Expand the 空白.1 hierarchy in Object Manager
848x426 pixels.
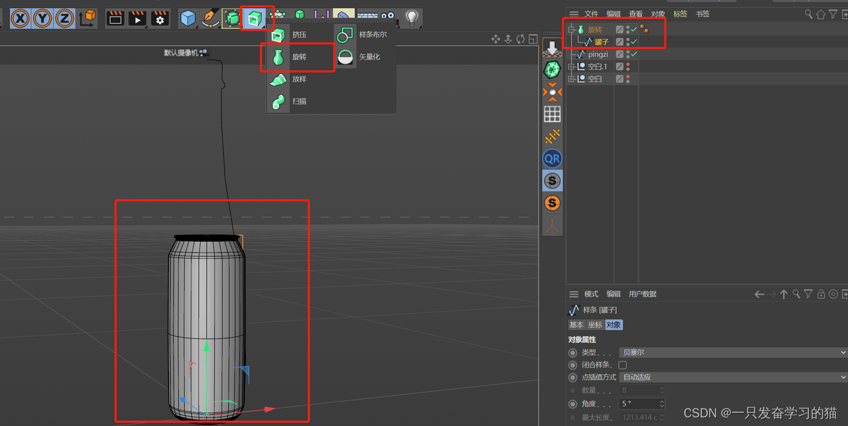[571, 66]
